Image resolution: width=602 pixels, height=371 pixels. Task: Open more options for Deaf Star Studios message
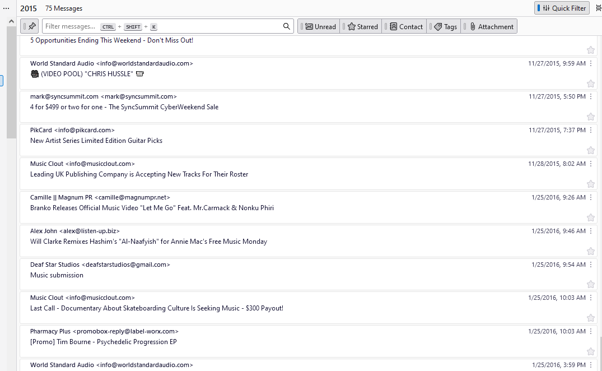point(591,265)
